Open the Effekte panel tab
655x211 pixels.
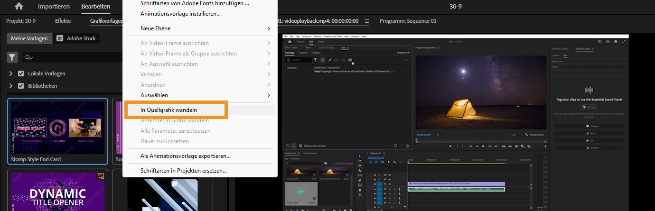[63, 21]
